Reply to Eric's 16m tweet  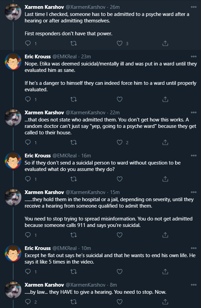pyautogui.click(x=28, y=179)
